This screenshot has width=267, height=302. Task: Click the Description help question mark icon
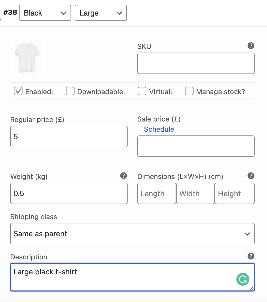251,256
